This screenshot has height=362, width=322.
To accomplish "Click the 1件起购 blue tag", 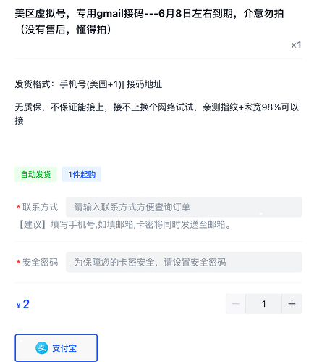I will (82, 174).
